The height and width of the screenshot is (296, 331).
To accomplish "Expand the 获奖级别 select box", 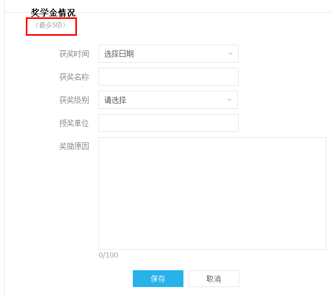I will [x=168, y=100].
